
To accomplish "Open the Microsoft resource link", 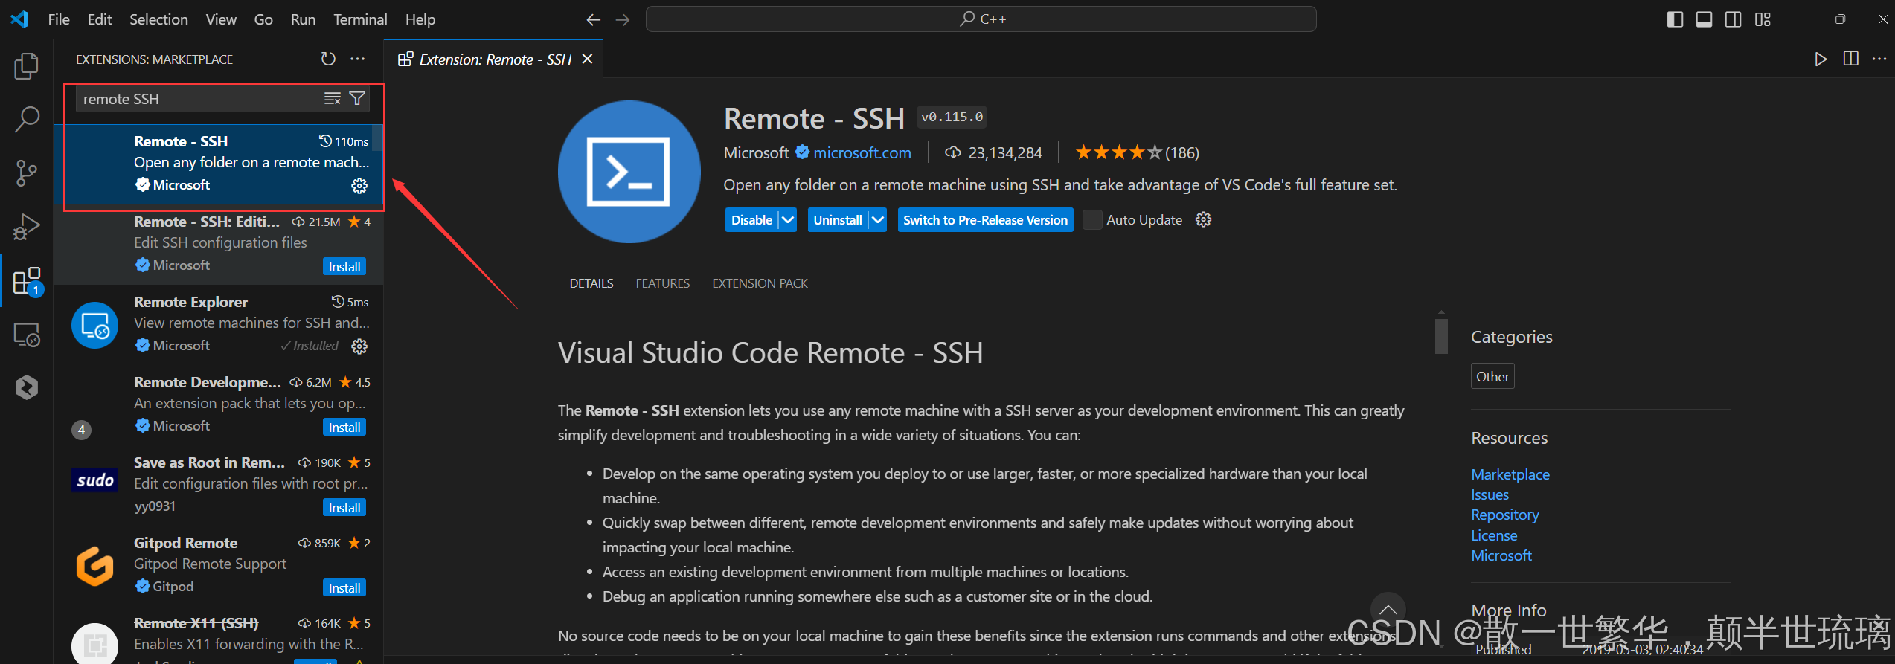I will tap(1501, 555).
